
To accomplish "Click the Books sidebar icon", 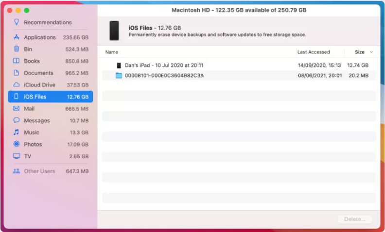I will [x=16, y=61].
